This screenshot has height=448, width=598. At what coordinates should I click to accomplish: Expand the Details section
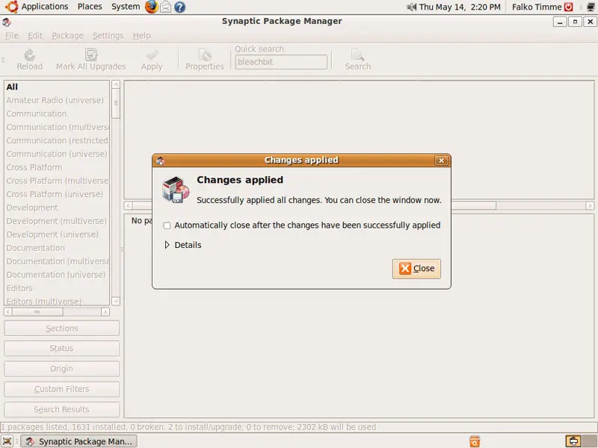(x=167, y=245)
